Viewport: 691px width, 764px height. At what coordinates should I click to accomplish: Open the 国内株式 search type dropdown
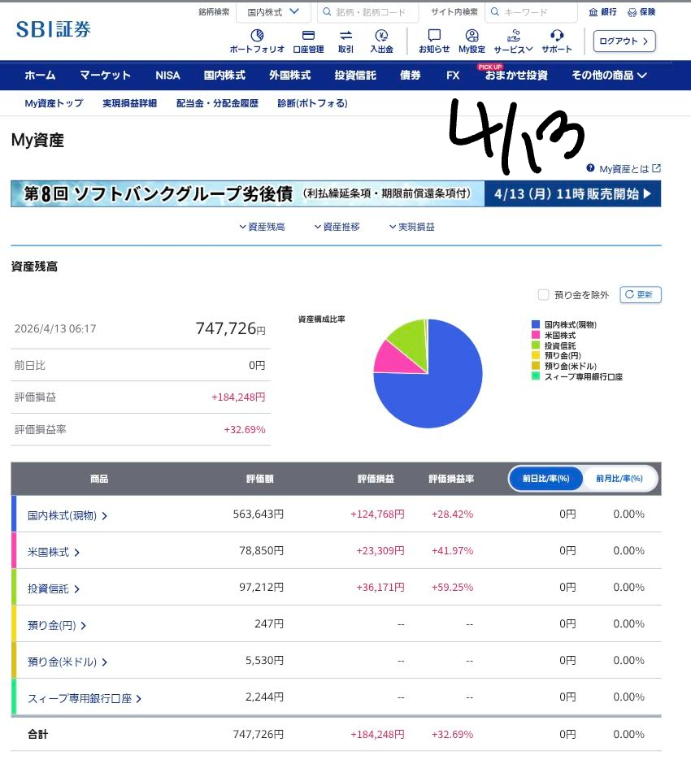tap(273, 12)
